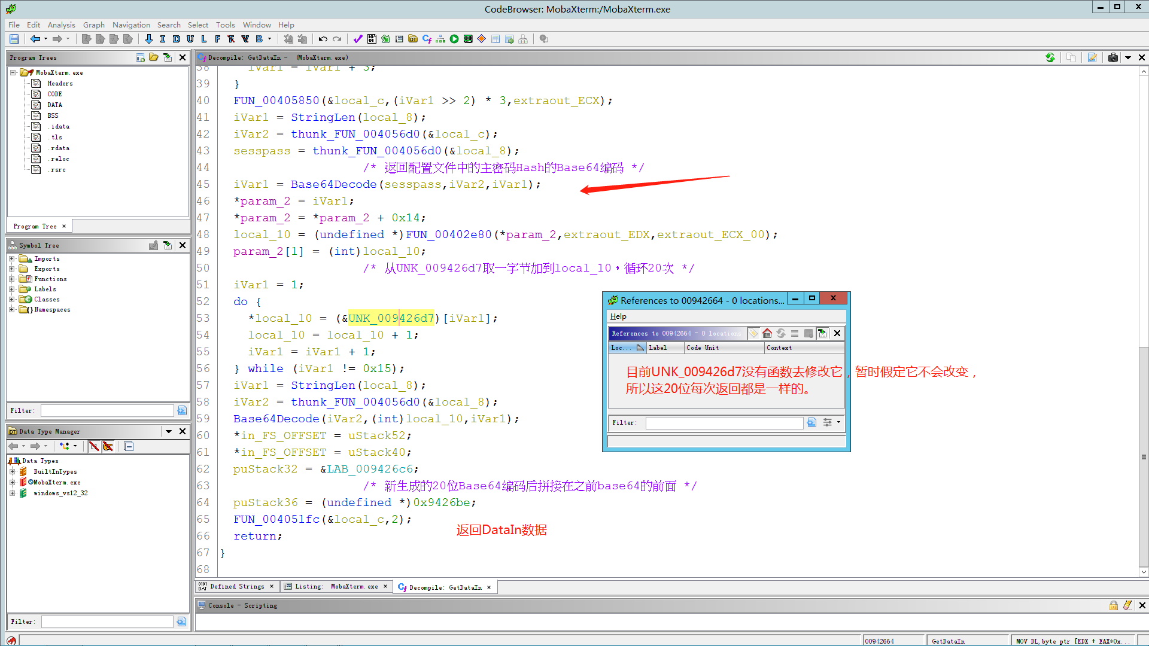Open the Decompiler Cf toolbar icon
1149x646 pixels.
[x=427, y=39]
